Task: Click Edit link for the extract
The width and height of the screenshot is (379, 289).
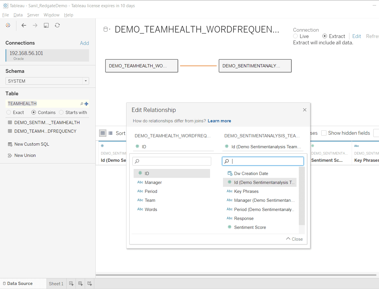Action: click(x=357, y=36)
